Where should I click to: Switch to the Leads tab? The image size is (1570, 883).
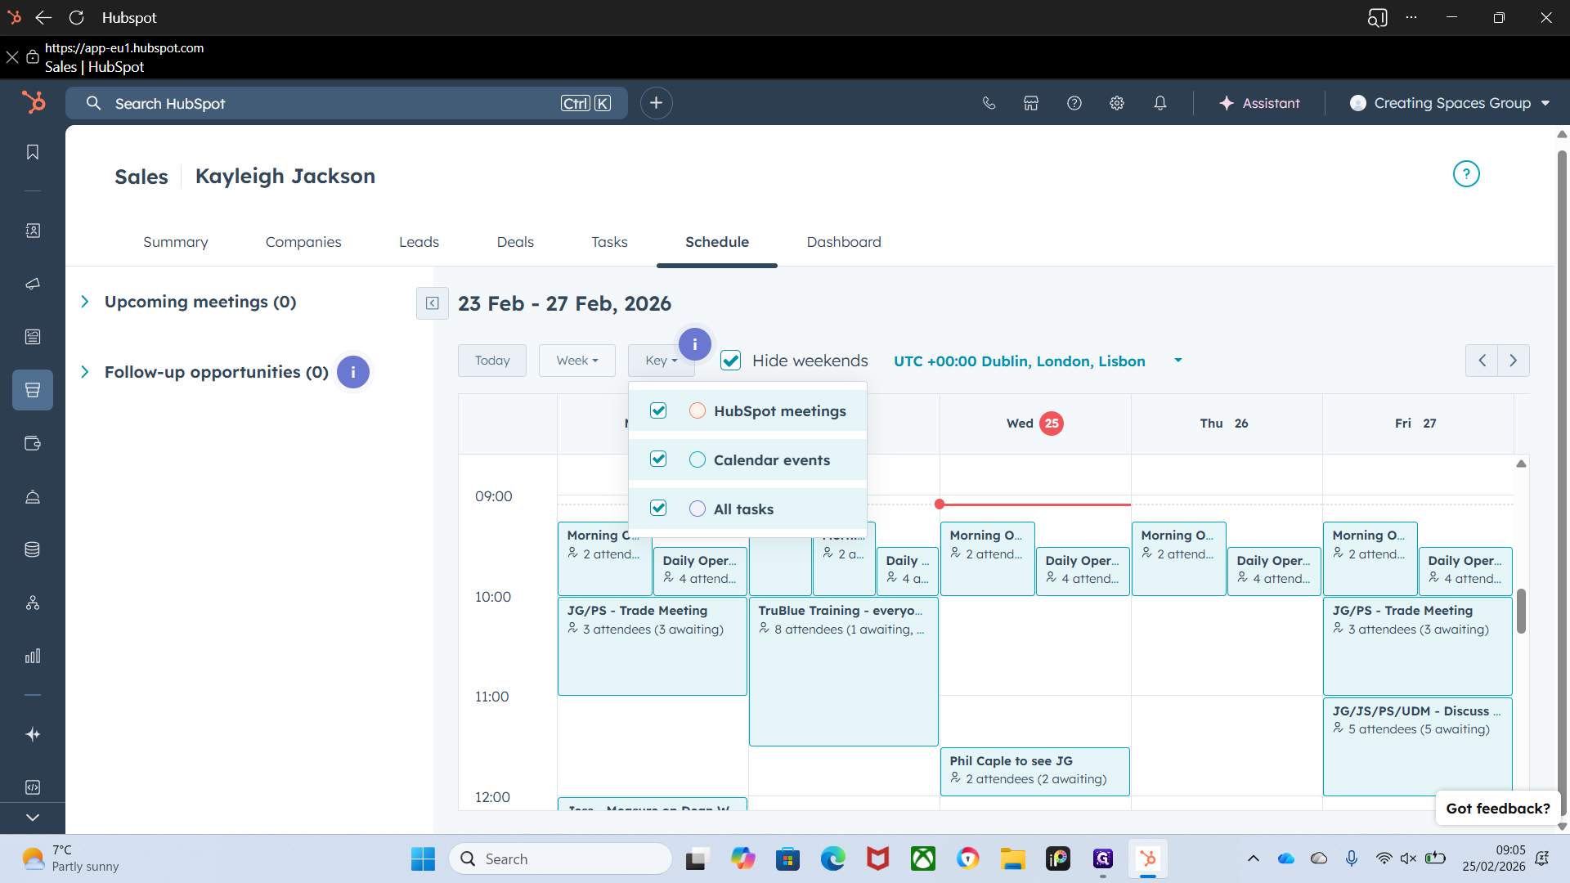(x=419, y=242)
